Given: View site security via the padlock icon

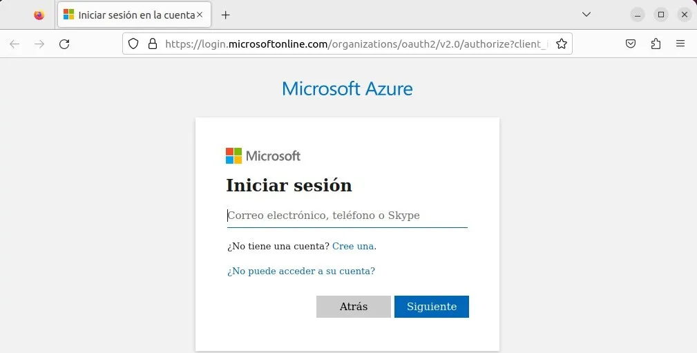Looking at the screenshot, I should [153, 44].
